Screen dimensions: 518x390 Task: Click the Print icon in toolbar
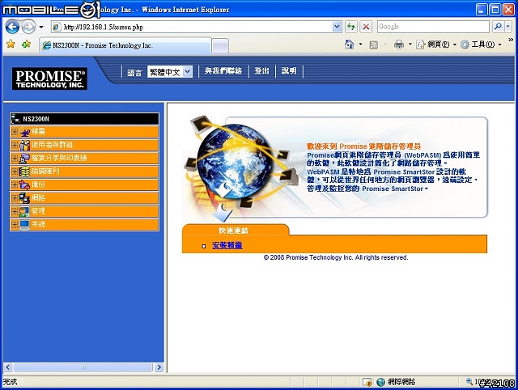coord(399,45)
